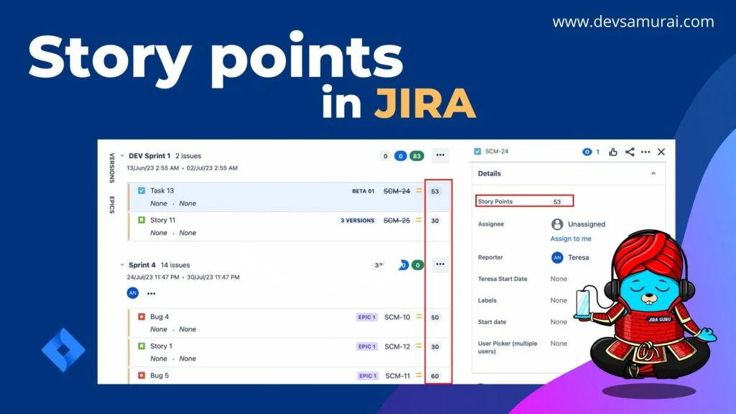This screenshot has height=414, width=736.
Task: Open the VERSIONS side panel
Action: point(111,167)
